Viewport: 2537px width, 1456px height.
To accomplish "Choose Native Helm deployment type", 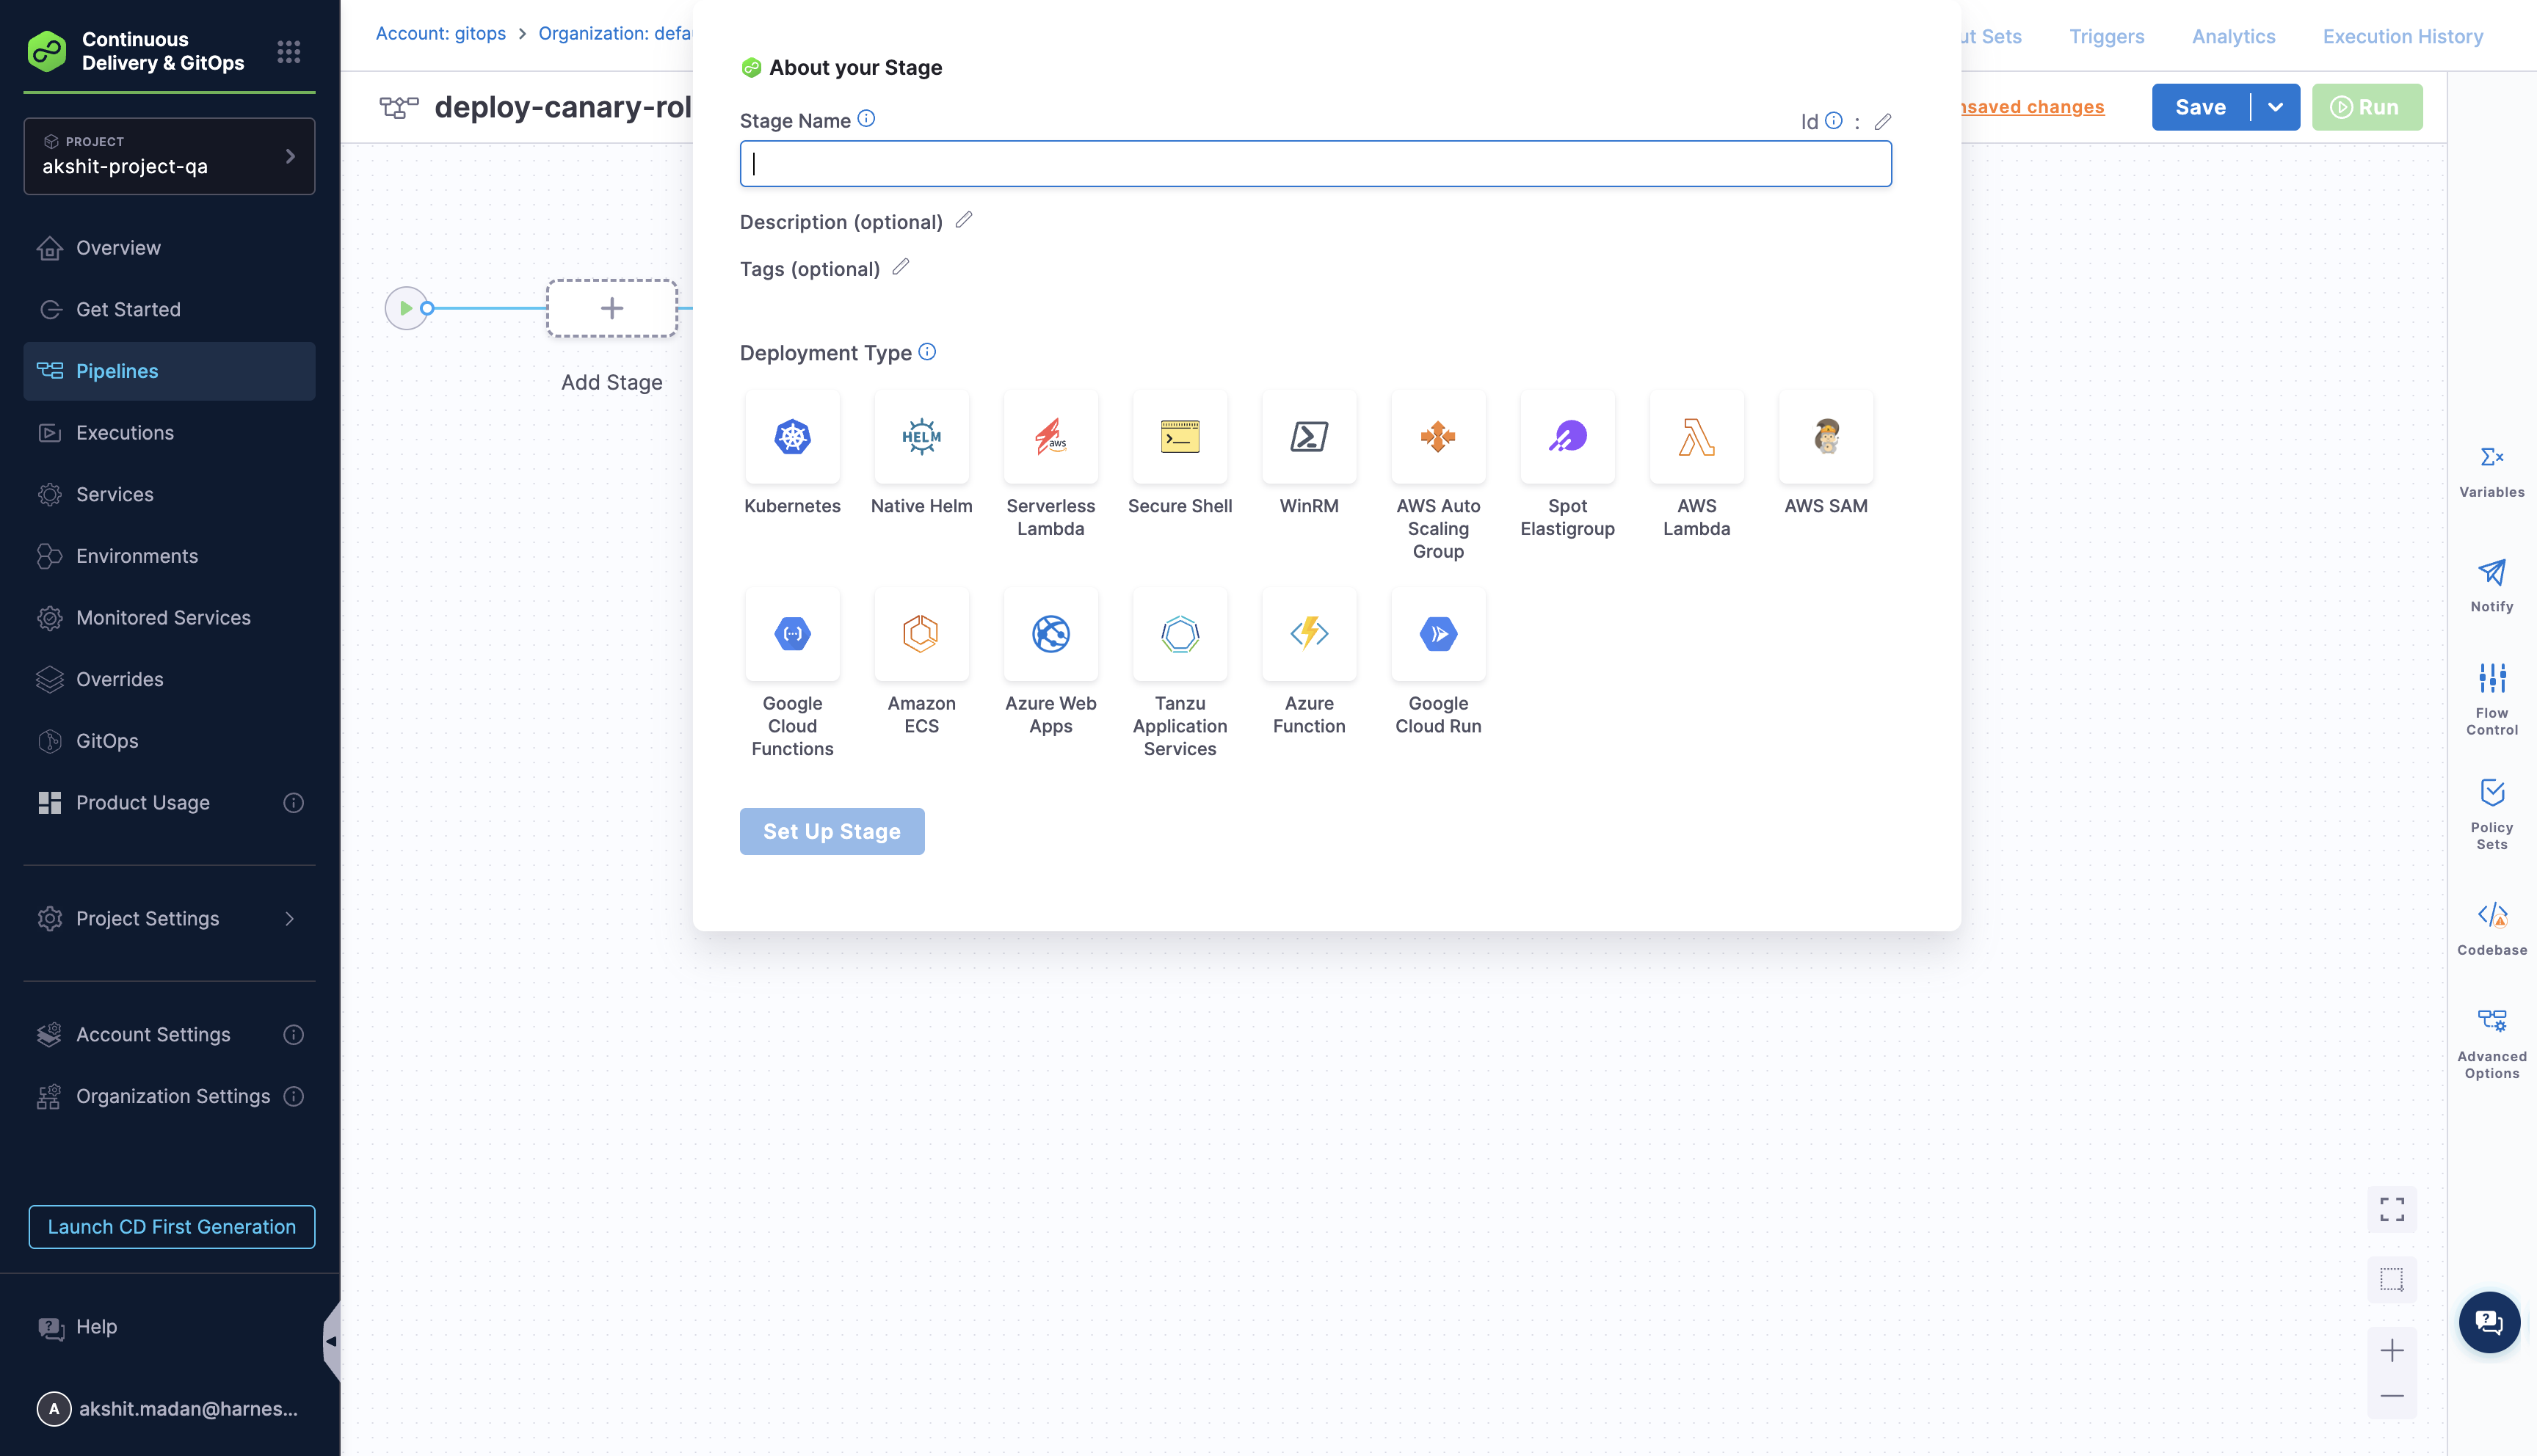I will [x=921, y=437].
